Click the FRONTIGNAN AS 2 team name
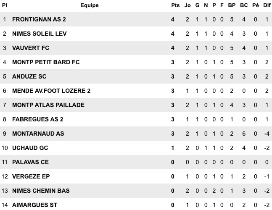 [39, 19]
